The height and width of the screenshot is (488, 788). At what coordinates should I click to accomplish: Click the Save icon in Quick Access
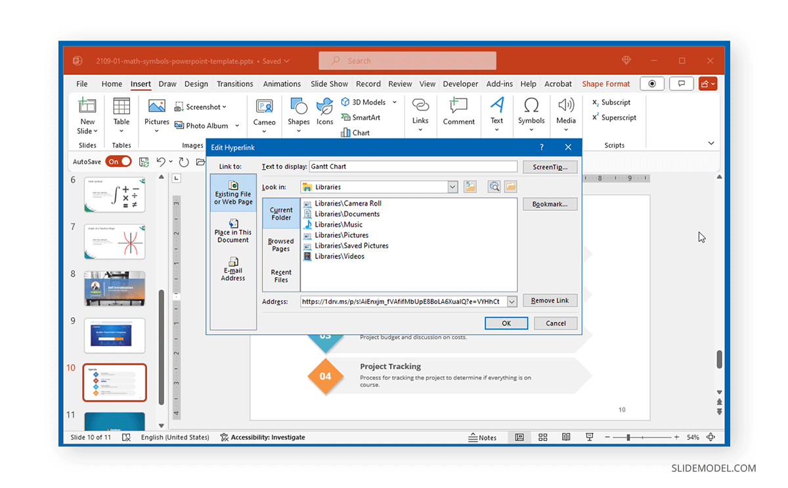point(144,162)
